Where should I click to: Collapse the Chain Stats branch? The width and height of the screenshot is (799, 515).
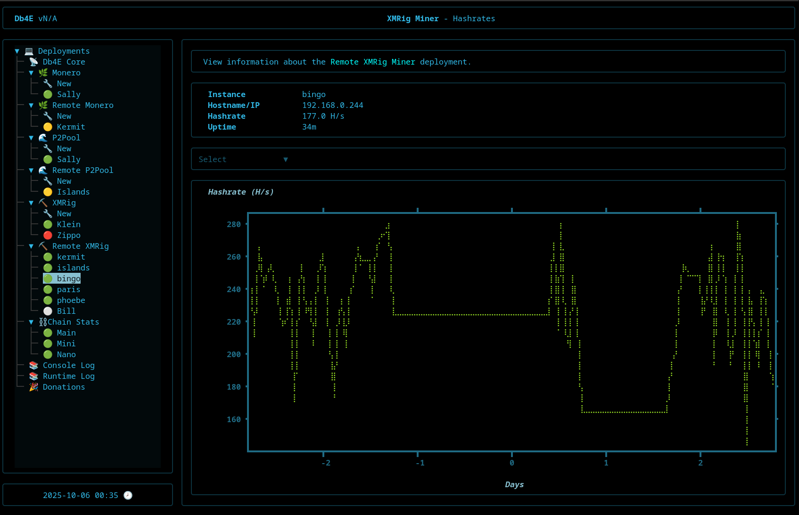31,322
